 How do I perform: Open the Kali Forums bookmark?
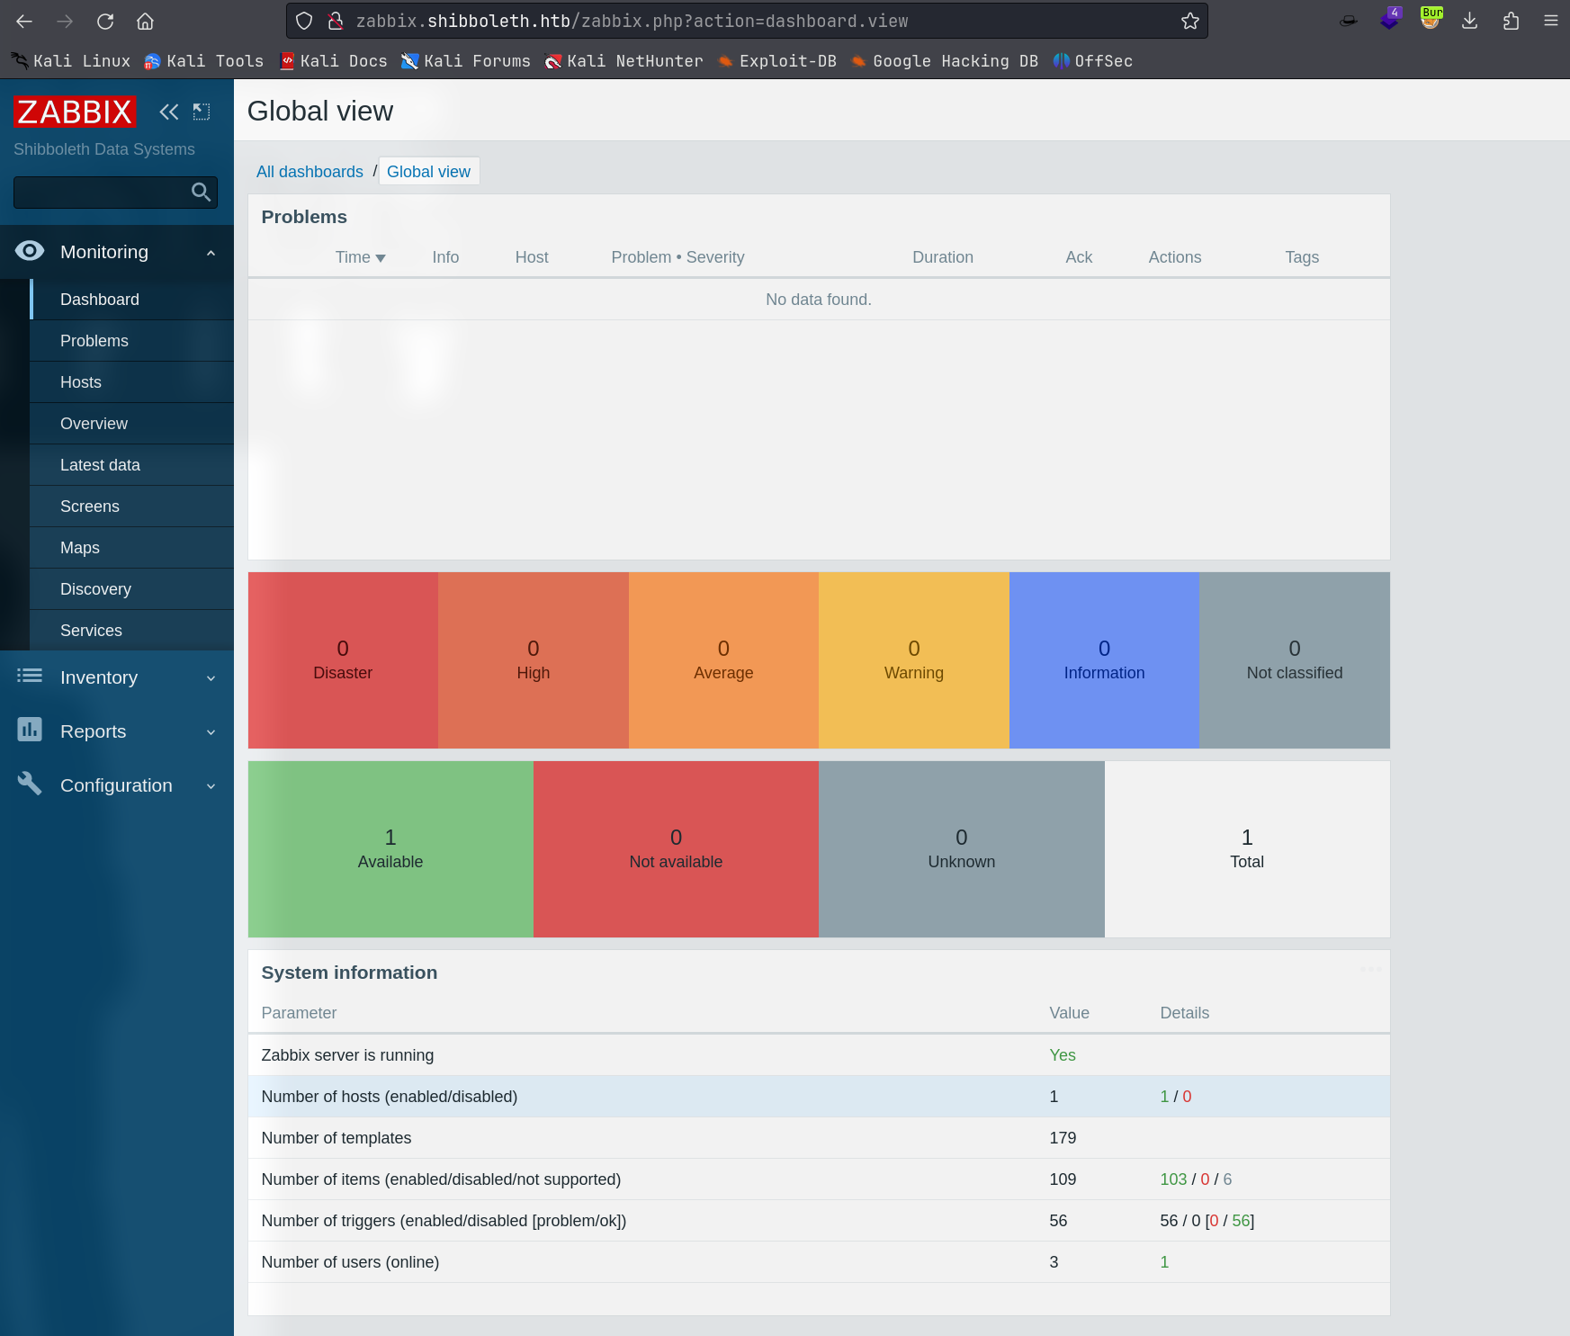tap(466, 60)
